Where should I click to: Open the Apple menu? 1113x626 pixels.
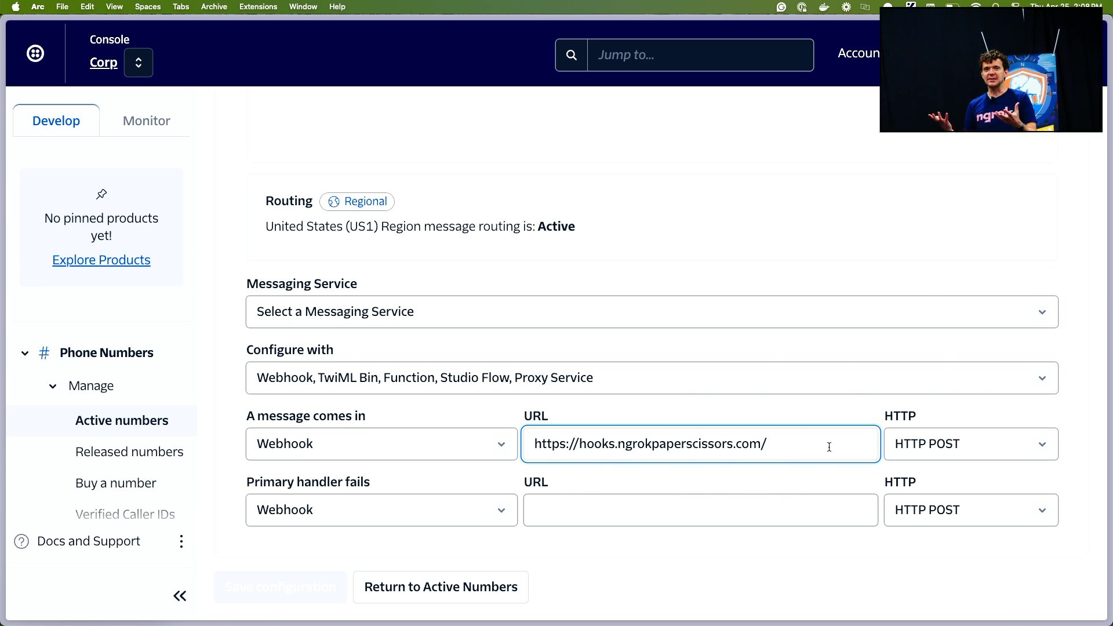tap(16, 7)
